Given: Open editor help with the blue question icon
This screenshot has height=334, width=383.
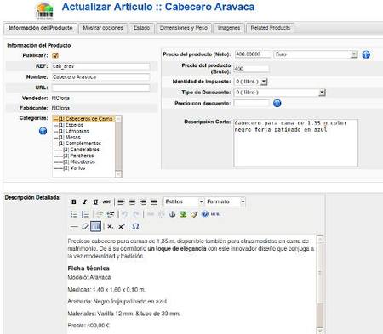Looking at the screenshot, I should (205, 214).
